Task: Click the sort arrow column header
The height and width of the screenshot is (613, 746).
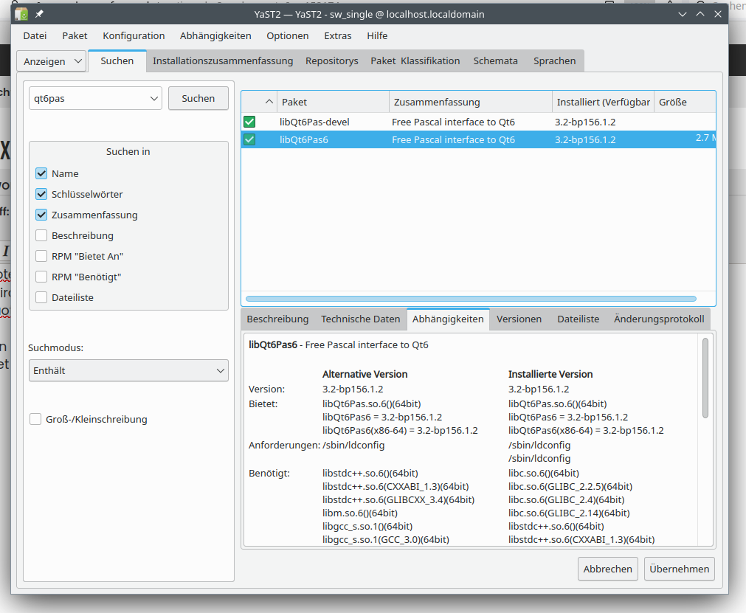Action: tap(269, 102)
